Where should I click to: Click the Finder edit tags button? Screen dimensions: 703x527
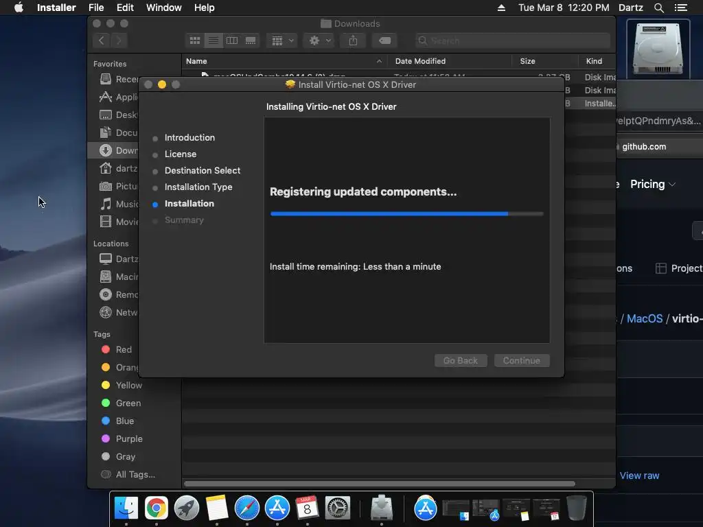click(x=384, y=40)
